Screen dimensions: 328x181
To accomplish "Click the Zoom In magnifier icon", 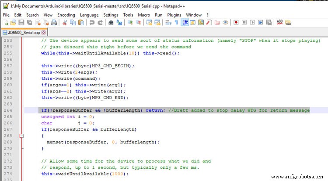I will [130, 22].
